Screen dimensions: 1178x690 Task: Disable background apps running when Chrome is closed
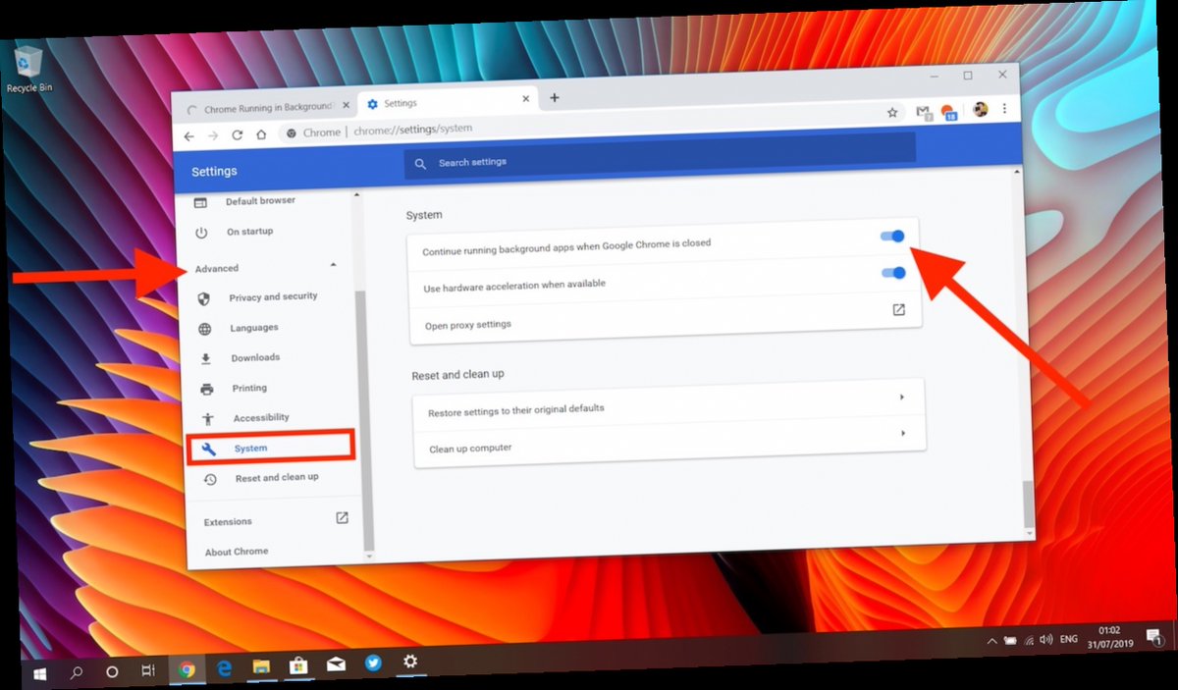tap(891, 236)
